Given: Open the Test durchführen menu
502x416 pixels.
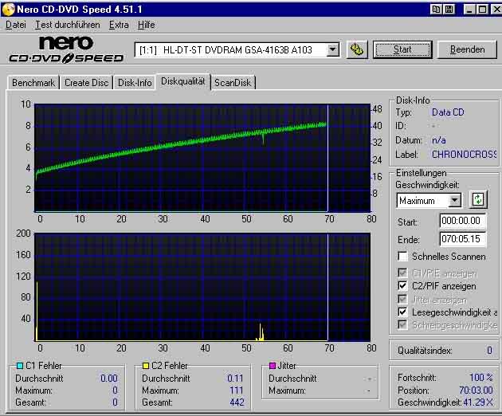Looking at the screenshot, I should pyautogui.click(x=67, y=25).
